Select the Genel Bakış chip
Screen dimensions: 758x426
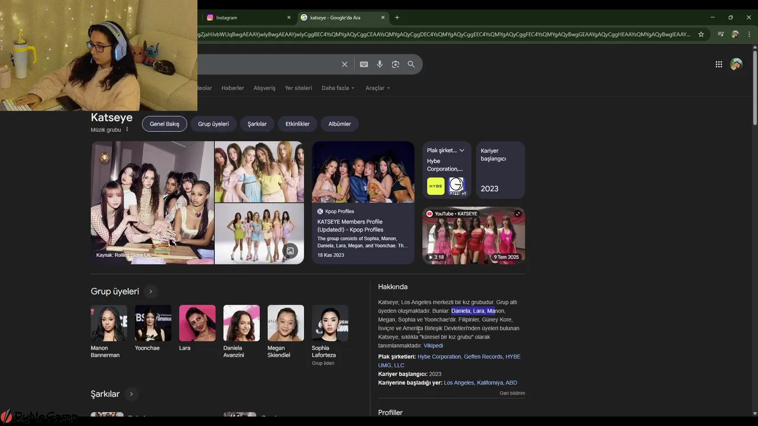pos(165,124)
